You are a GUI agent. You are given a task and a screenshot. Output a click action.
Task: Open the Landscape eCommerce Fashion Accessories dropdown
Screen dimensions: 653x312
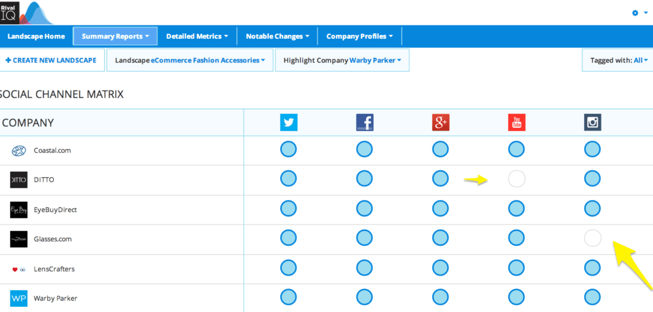[190, 60]
